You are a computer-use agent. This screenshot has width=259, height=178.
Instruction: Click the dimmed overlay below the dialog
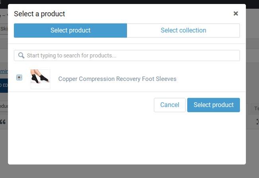pyautogui.click(x=129, y=172)
